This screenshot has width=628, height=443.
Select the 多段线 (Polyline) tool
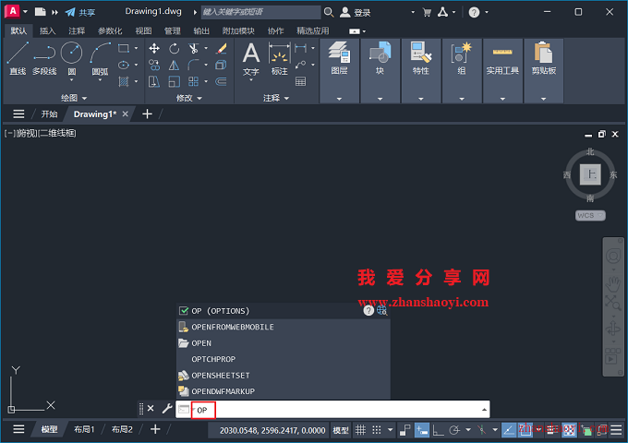pos(43,57)
